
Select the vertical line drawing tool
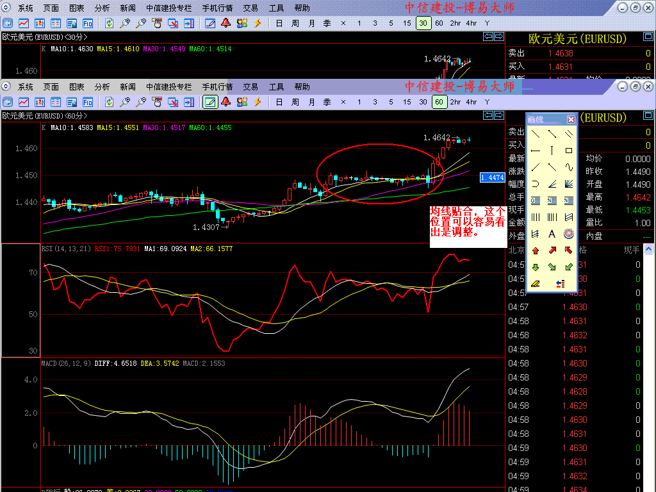click(x=552, y=151)
